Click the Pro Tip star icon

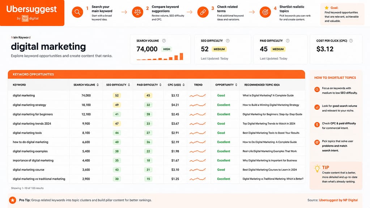tap(13, 200)
